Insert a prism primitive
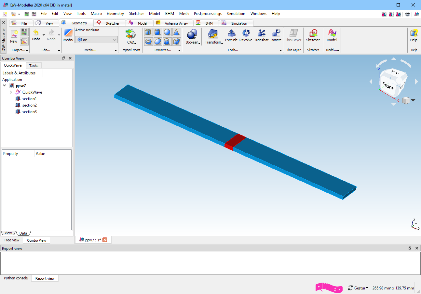Viewport: 421px width, 294px height. (x=167, y=41)
